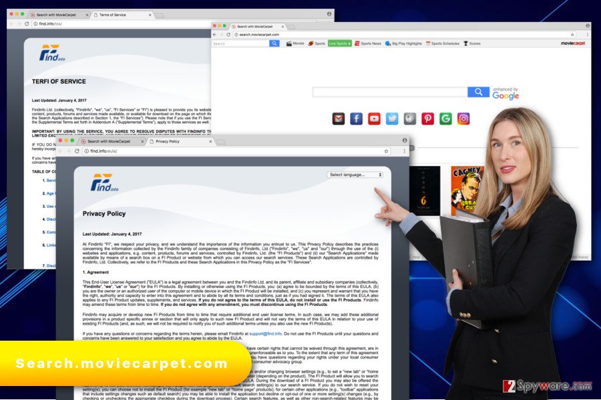Open the Select language dropdown

[355, 175]
